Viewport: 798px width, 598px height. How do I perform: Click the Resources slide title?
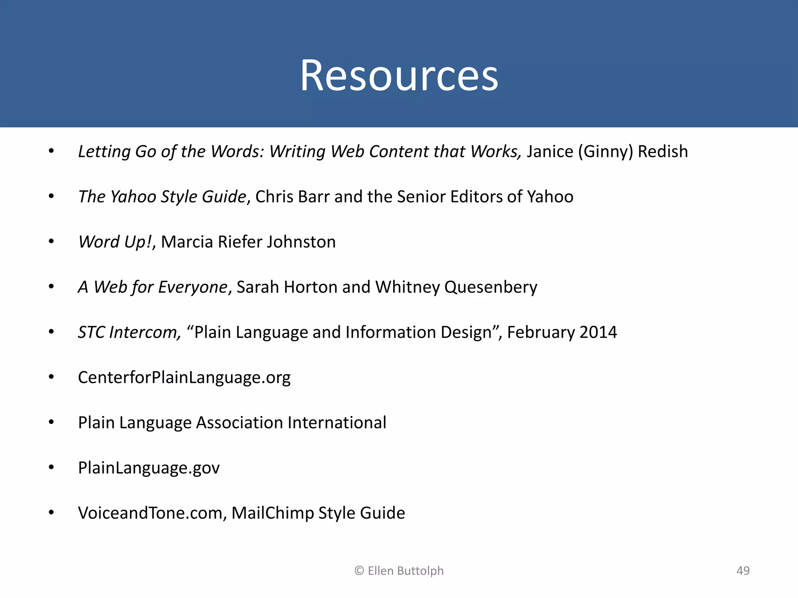coord(399,75)
